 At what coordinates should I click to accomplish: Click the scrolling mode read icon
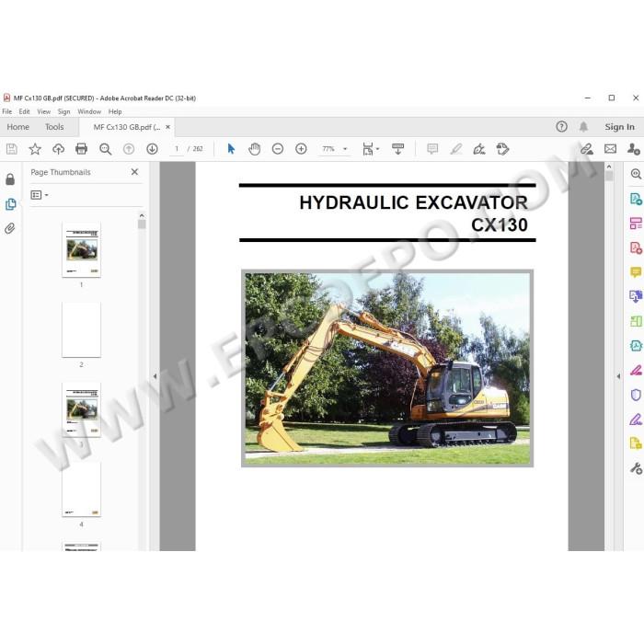click(397, 149)
